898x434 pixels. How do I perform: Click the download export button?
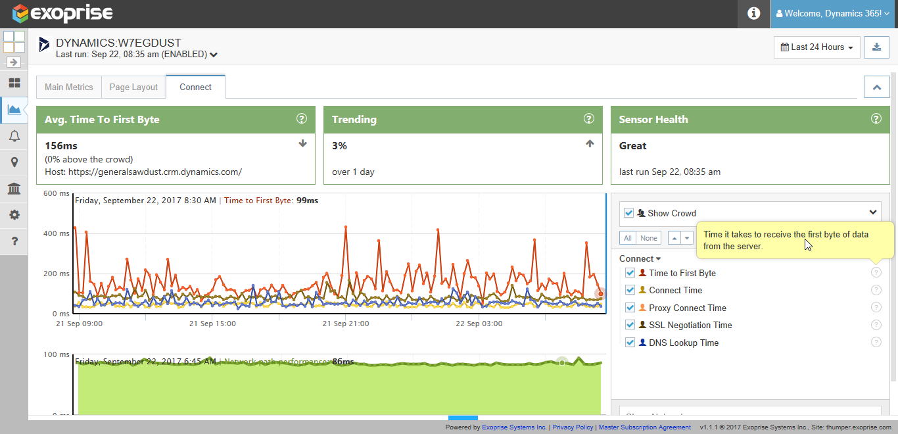876,47
